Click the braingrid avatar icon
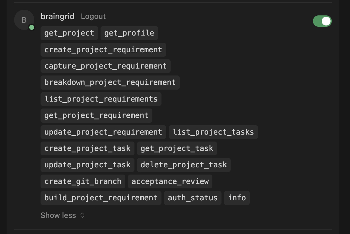This screenshot has width=350, height=234. click(24, 20)
